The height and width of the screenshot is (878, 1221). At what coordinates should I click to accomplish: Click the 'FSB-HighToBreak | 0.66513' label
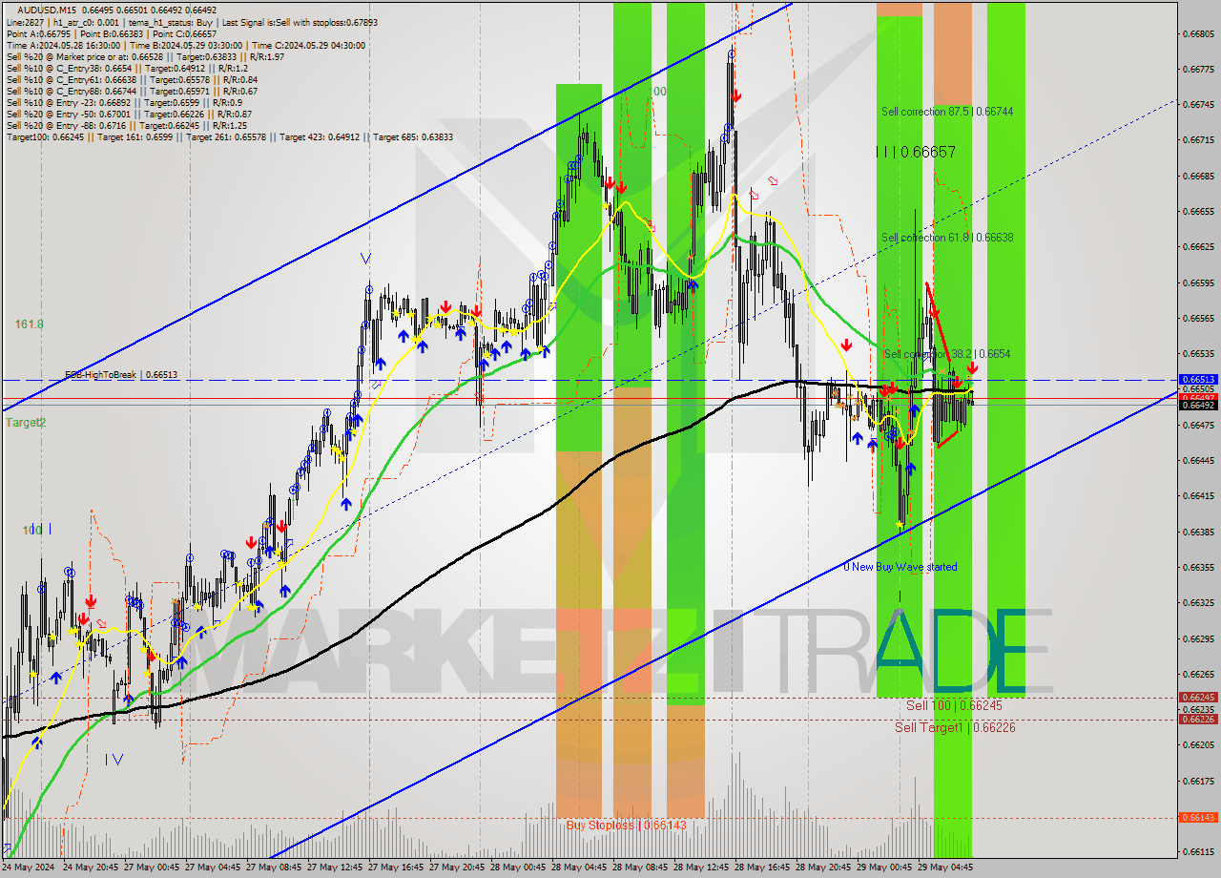click(x=121, y=375)
